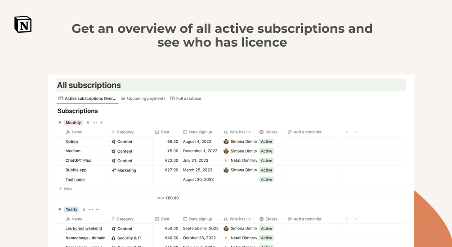Add a new item to the Monthly group
This screenshot has height=247, width=452.
tap(102, 123)
